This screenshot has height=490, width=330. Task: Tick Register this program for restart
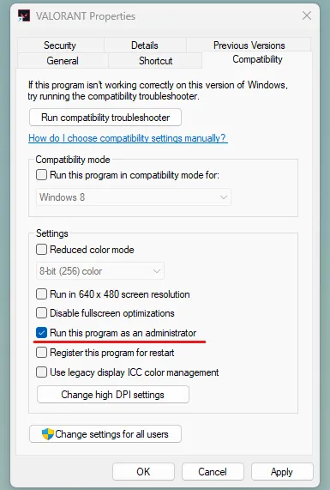(41, 353)
